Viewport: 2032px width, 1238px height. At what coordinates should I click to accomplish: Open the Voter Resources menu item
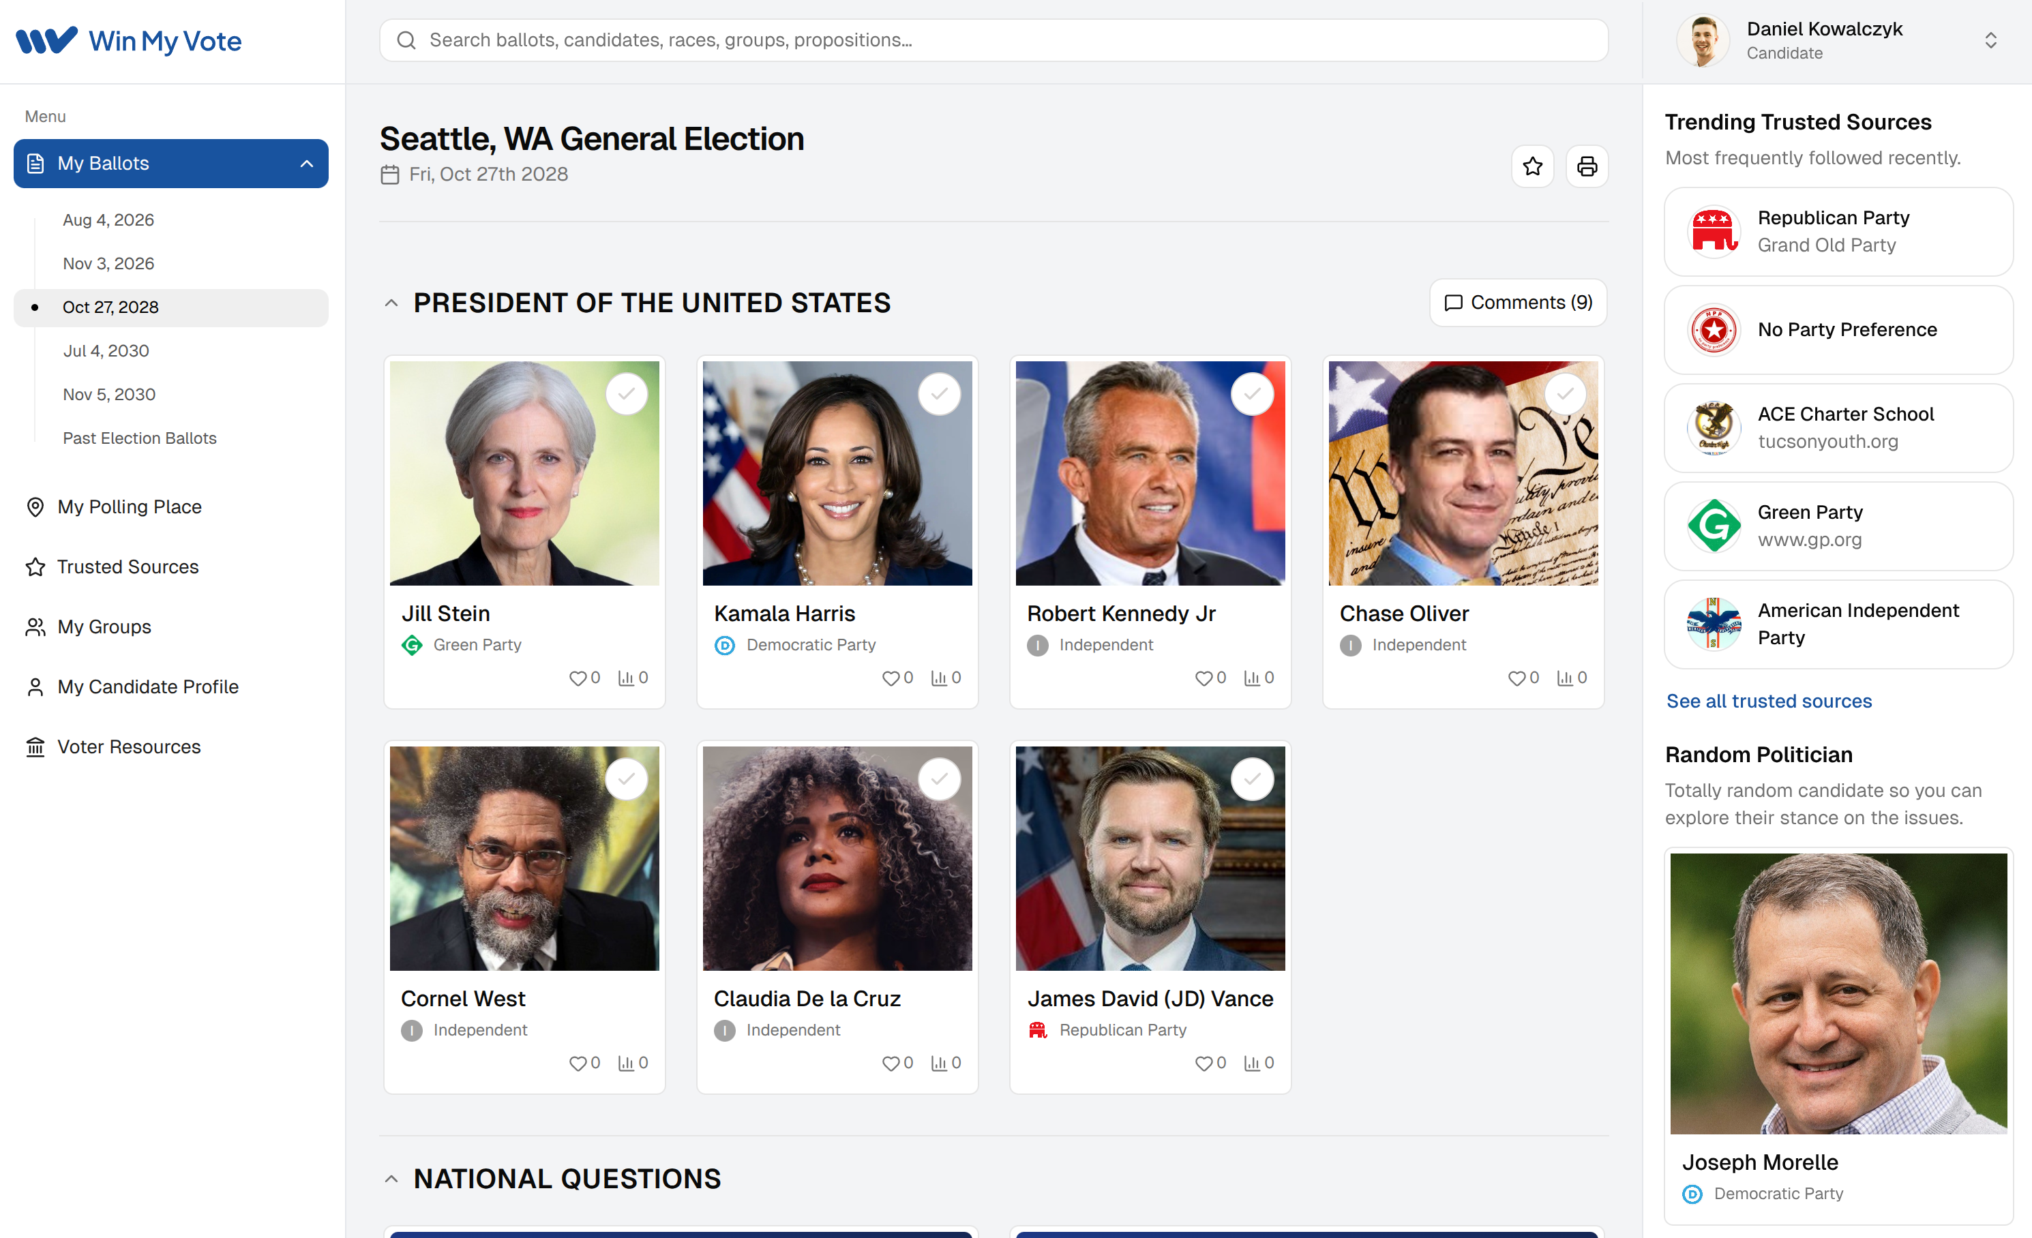(x=129, y=746)
